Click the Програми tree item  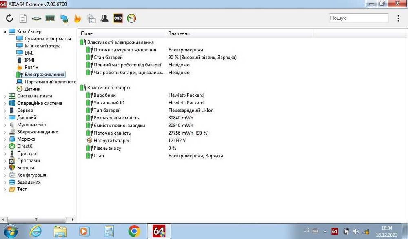point(29,160)
